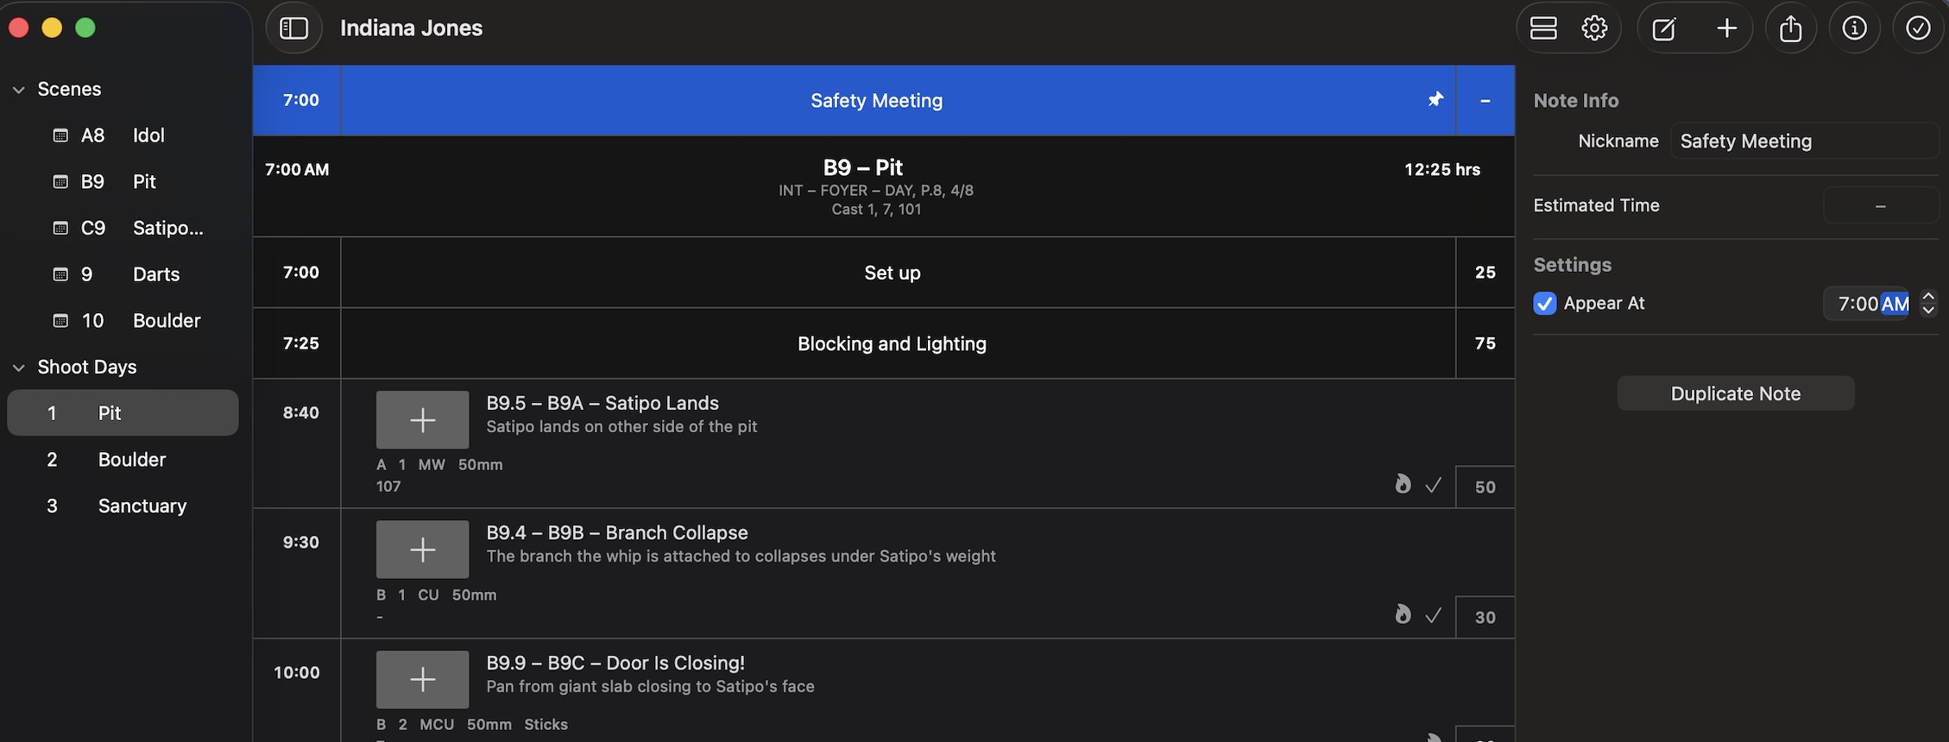Toggle the sidebar panel button
Viewport: 1949px width, 742px height.
293,28
